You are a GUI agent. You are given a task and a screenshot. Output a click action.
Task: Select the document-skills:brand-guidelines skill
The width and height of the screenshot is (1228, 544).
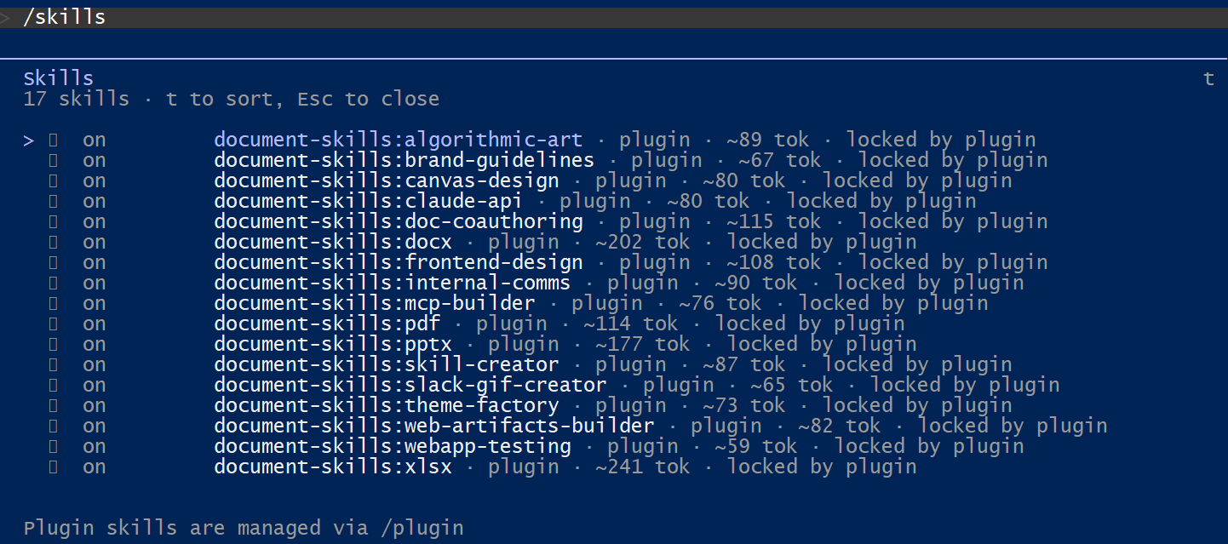click(404, 160)
